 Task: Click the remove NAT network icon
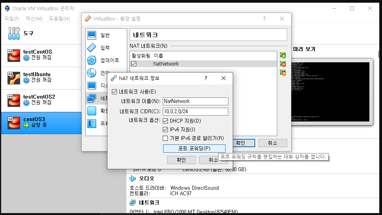click(283, 64)
